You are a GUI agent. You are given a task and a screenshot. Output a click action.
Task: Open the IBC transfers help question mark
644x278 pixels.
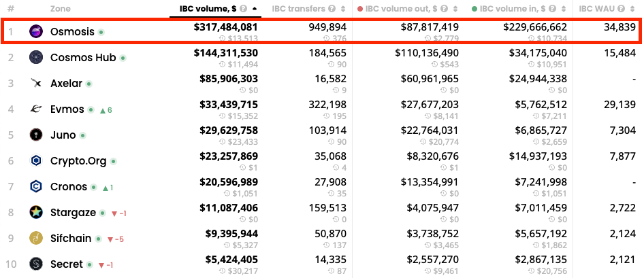click(x=332, y=8)
